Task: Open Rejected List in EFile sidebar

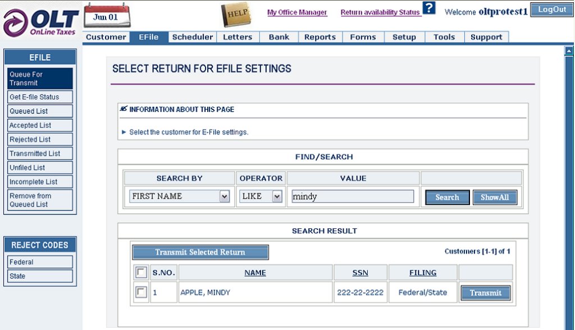Action: pyautogui.click(x=40, y=139)
